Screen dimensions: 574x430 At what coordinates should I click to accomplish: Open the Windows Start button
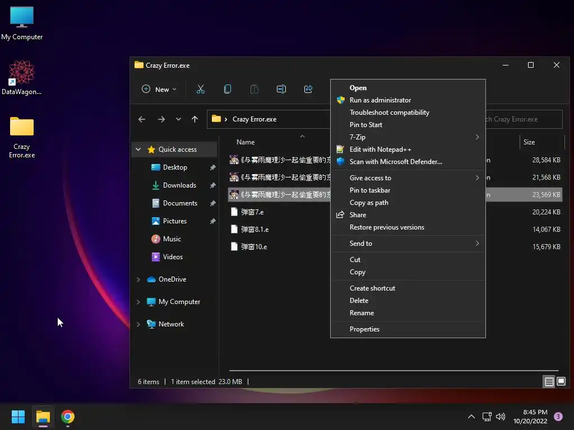point(18,417)
